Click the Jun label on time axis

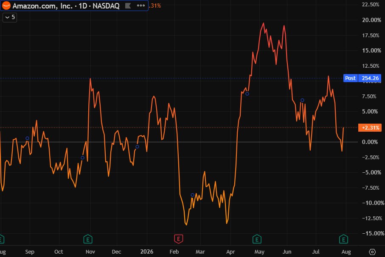tap(287, 252)
